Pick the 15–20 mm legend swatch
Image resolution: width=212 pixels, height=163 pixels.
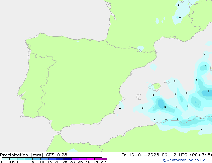click(x=52, y=159)
